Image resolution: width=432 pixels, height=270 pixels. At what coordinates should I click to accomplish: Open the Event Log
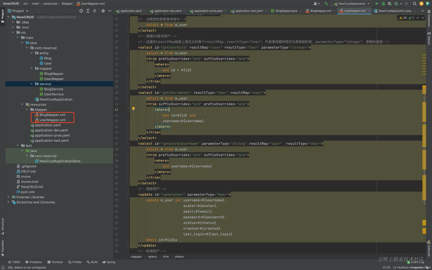[x=416, y=262]
